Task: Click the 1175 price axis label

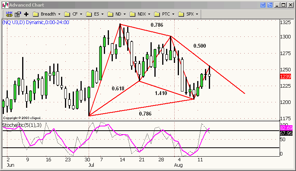Action: point(285,119)
